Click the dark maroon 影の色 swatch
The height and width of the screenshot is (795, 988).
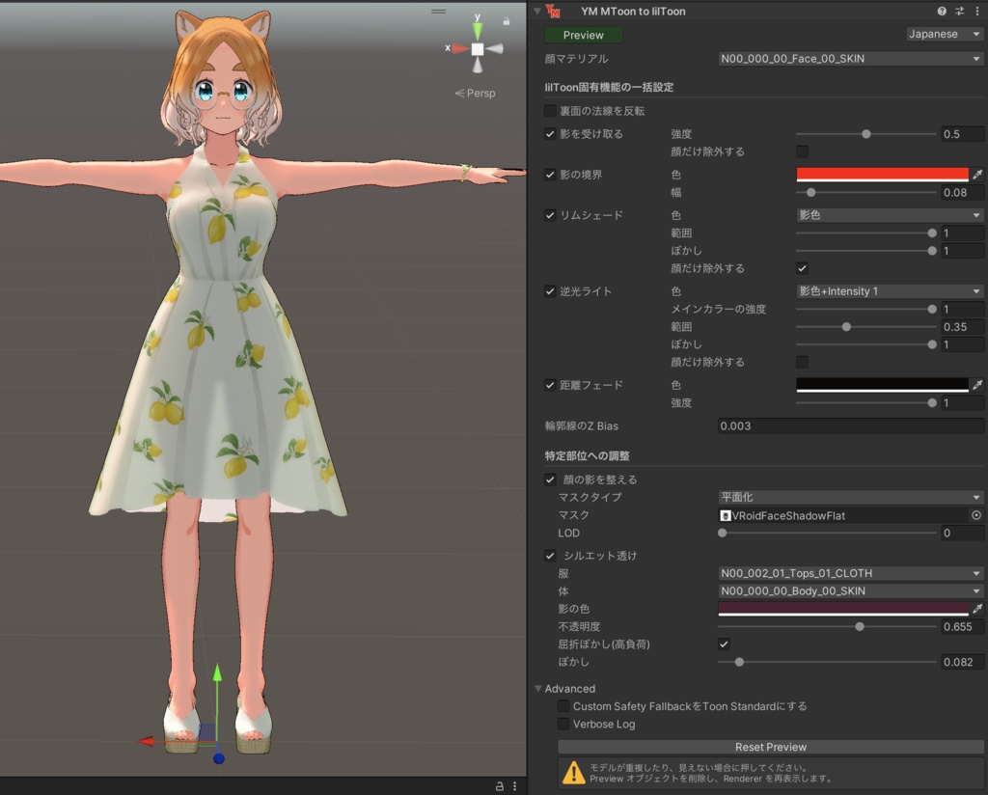click(x=843, y=609)
